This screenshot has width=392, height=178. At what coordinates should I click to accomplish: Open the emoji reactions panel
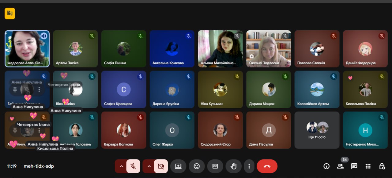coord(197,166)
